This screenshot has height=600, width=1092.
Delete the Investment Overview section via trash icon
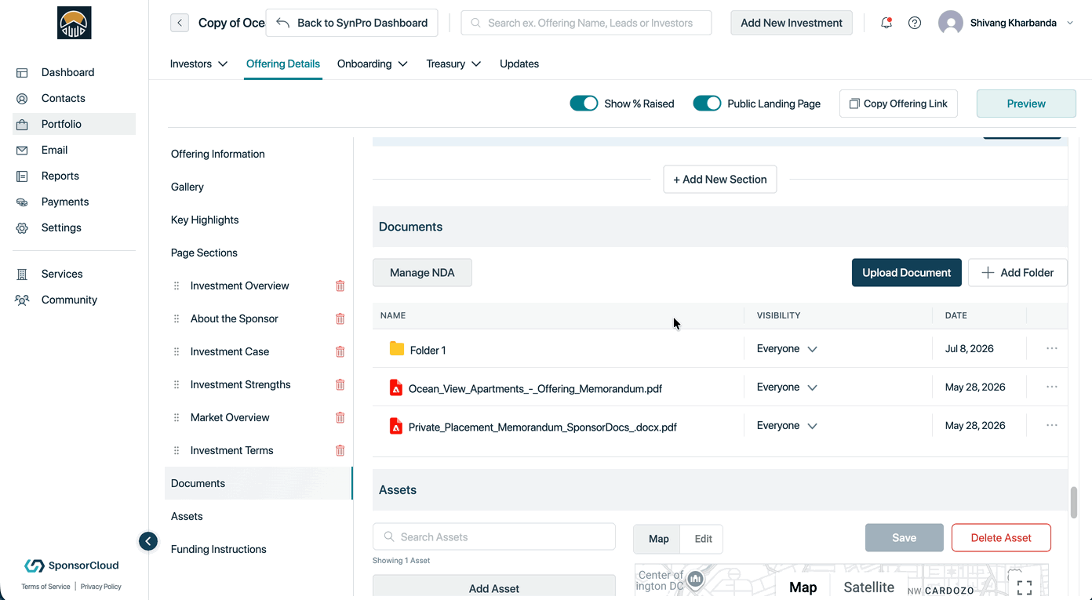point(340,286)
